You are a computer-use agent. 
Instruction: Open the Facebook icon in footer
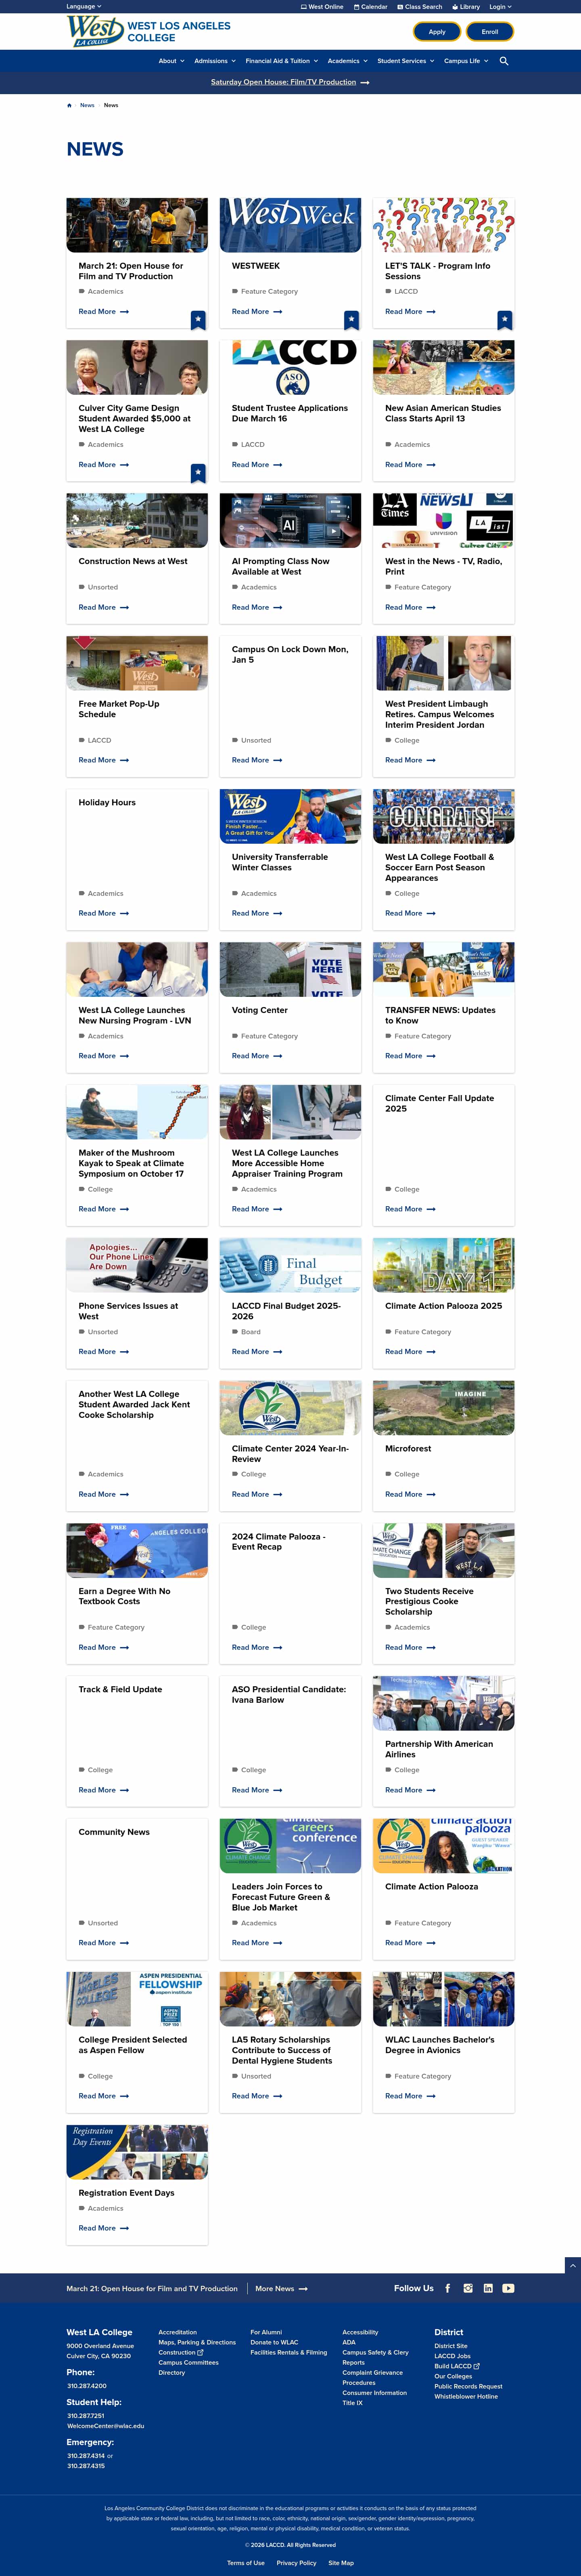click(x=447, y=2288)
